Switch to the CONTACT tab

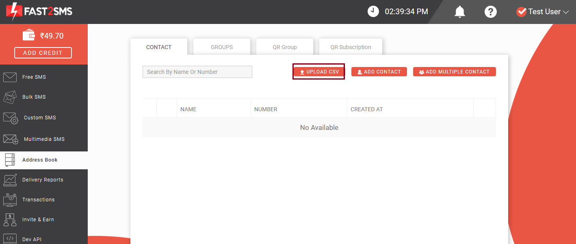[x=159, y=47]
